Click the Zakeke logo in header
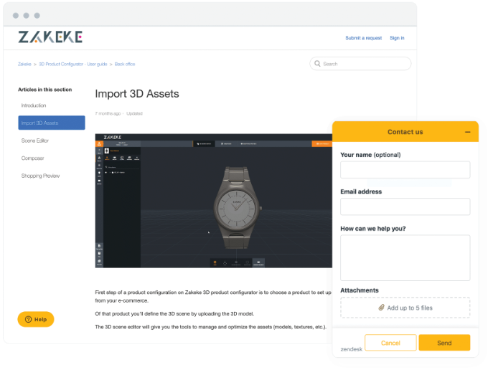Screen dimensions: 488x380 click(50, 37)
